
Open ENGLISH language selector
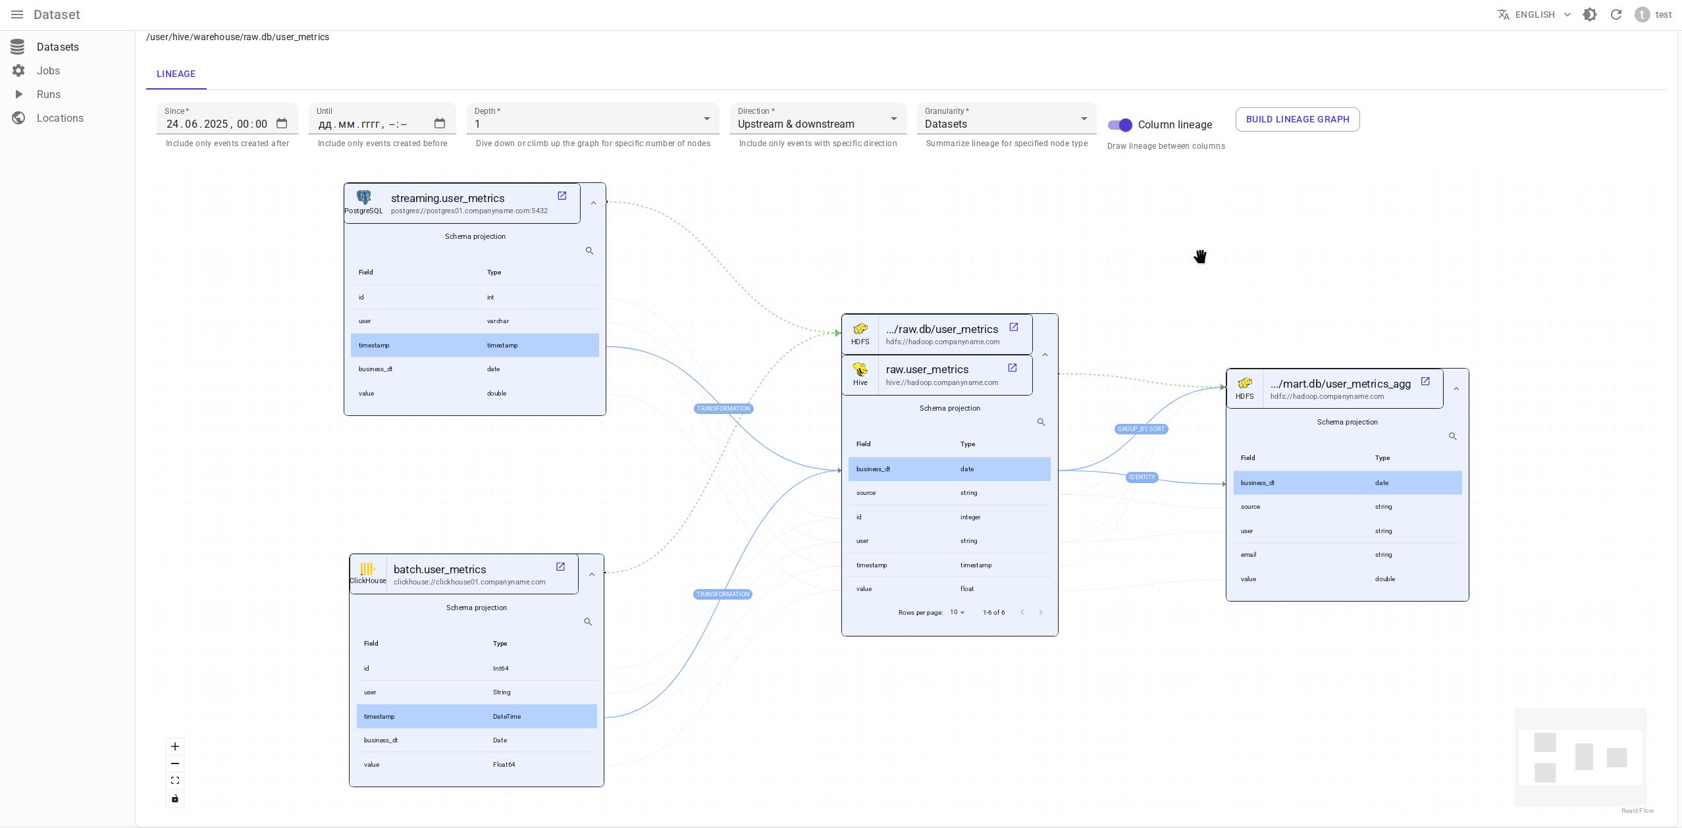click(1535, 14)
